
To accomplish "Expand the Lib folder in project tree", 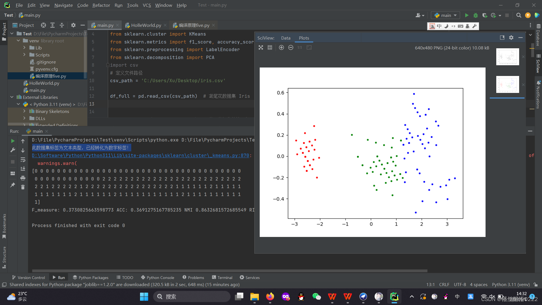I will [x=24, y=48].
